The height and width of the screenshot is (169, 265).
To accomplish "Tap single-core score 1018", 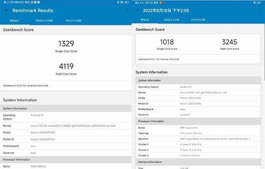I will coord(167,42).
